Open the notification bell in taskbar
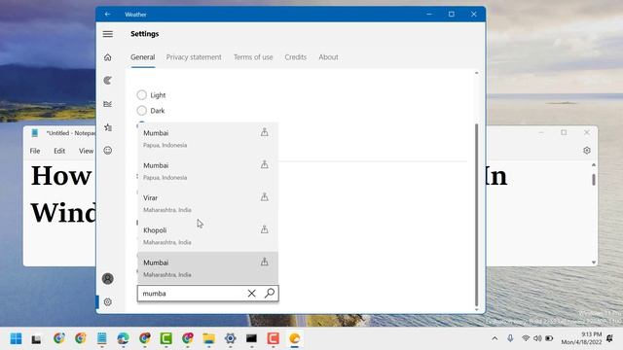Screen dimensions: 623x350 click(609, 338)
